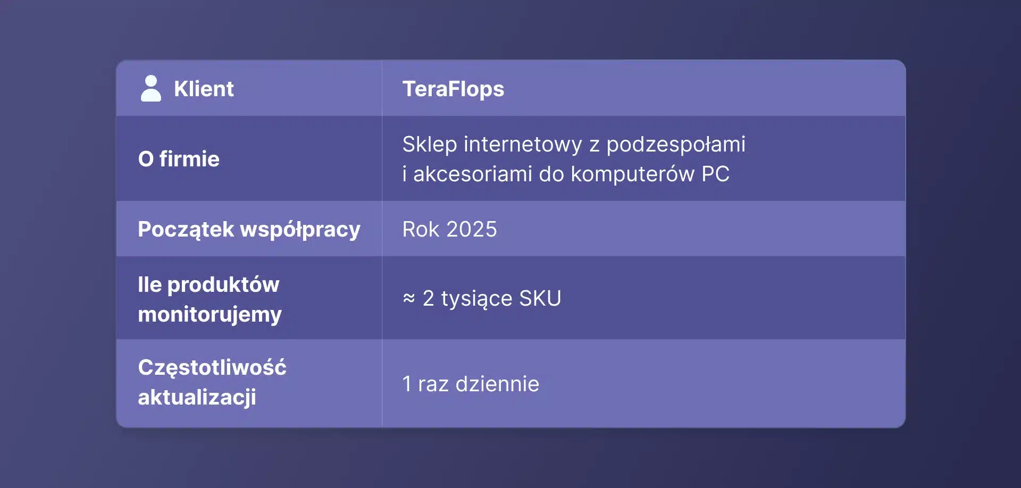Click the word monitorujemy
This screenshot has width=1021, height=488.
tap(210, 314)
